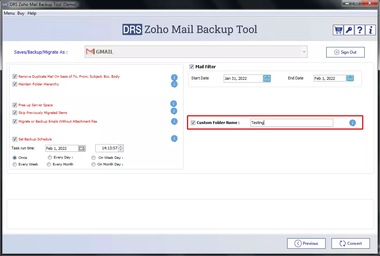The height and width of the screenshot is (256, 380).
Task: Click the Custom Folder Name text field
Action: (x=292, y=123)
